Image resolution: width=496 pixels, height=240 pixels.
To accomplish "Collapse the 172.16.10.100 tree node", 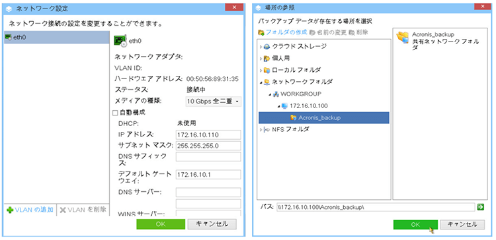I will (278, 106).
